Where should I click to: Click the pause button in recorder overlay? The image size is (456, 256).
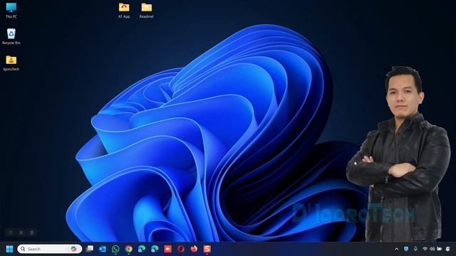(x=21, y=233)
